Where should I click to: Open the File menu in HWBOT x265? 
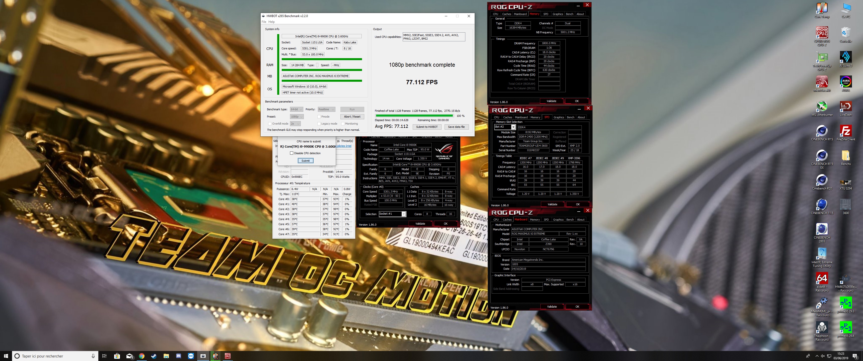point(264,22)
